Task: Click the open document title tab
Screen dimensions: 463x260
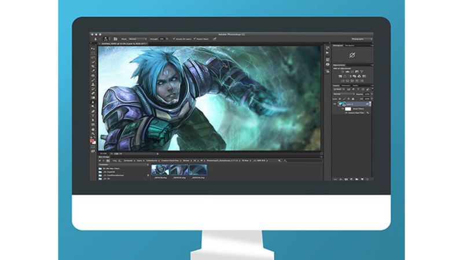Action: pyautogui.click(x=124, y=44)
